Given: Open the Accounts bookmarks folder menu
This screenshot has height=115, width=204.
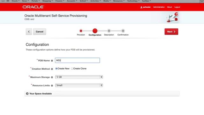Looking at the screenshot, I should tap(72, 1).
